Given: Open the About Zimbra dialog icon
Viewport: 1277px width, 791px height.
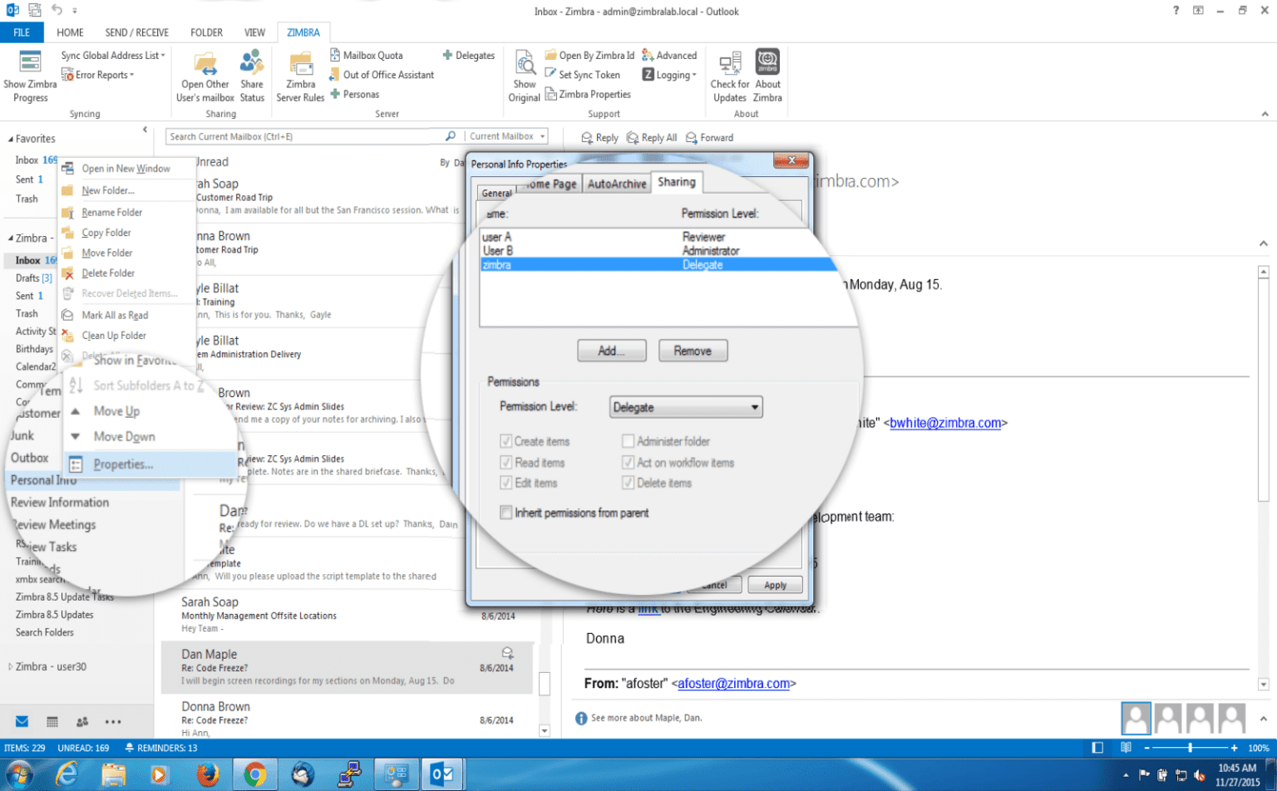Looking at the screenshot, I should (x=767, y=75).
